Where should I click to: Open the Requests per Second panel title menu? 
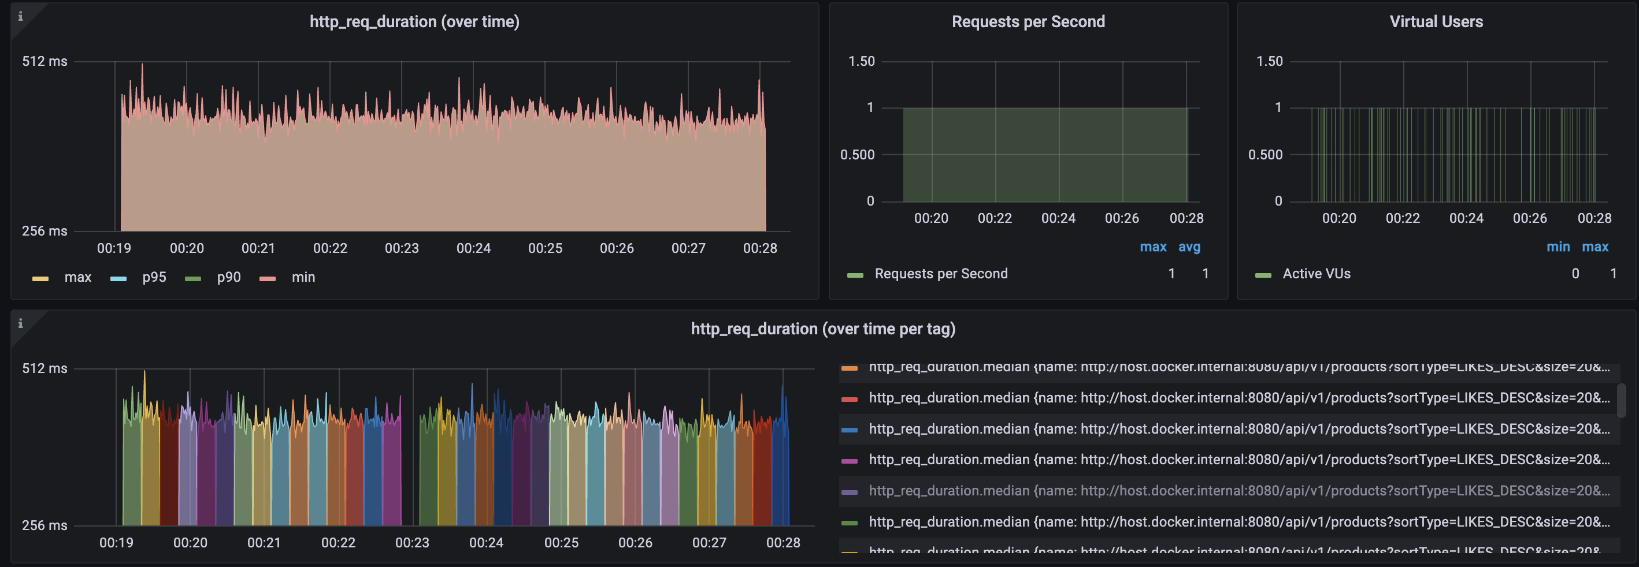(1028, 21)
